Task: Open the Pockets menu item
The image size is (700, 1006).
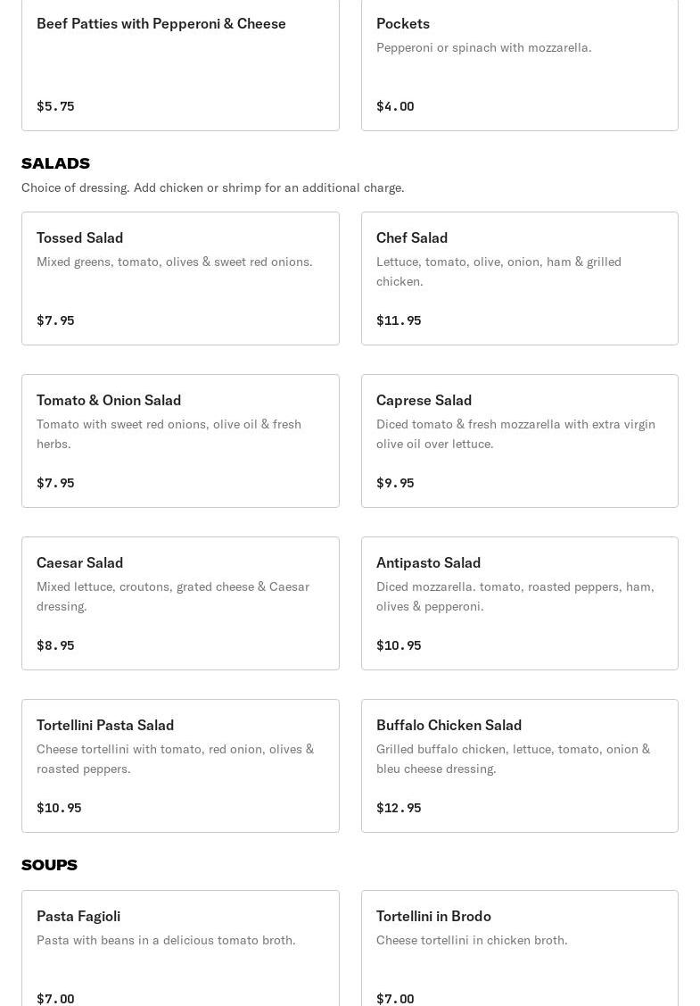Action: (519, 62)
